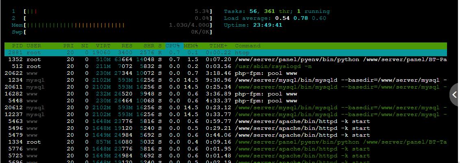Select process PID 1352 python BT-Pa row

[x=226, y=59]
